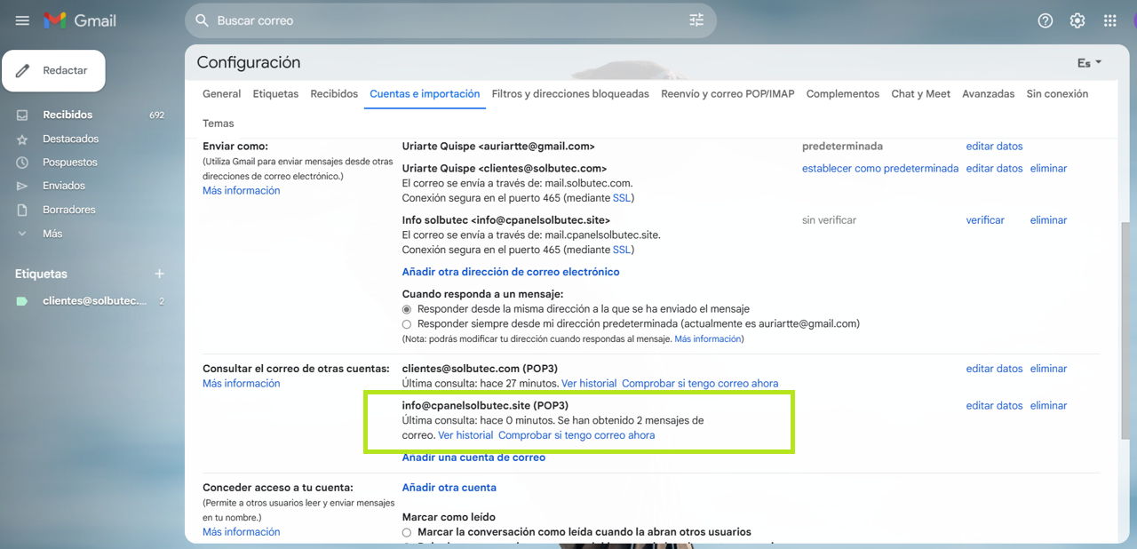This screenshot has height=549, width=1137.
Task: Open the Pospuestos snoozed folder
Action: coord(70,163)
